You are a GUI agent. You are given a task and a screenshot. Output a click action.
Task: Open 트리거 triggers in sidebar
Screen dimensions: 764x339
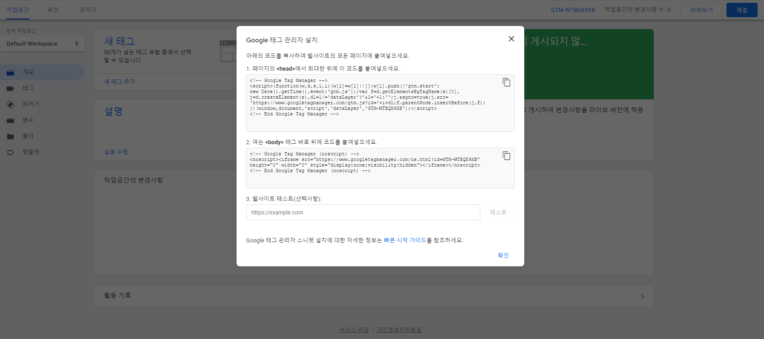tap(42, 104)
